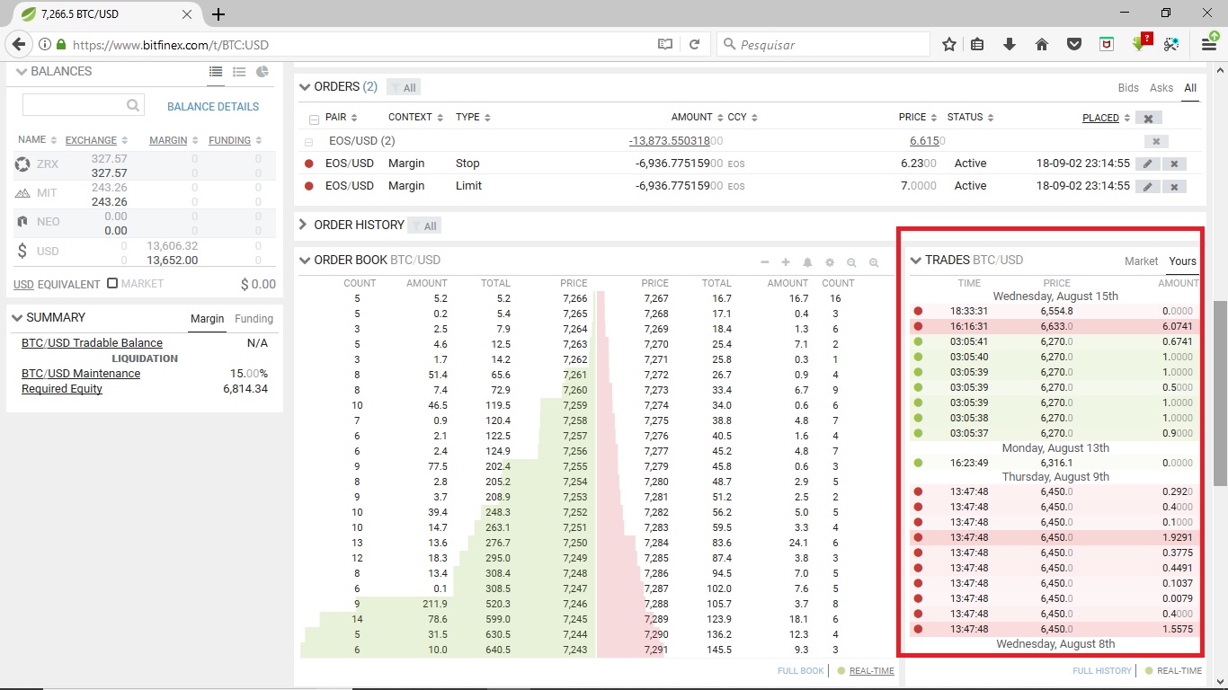This screenshot has width=1228, height=690.
Task: Switch trades to the Market tab
Action: [x=1141, y=261]
